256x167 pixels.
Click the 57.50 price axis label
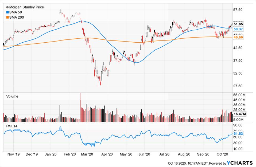tap(238, 10)
